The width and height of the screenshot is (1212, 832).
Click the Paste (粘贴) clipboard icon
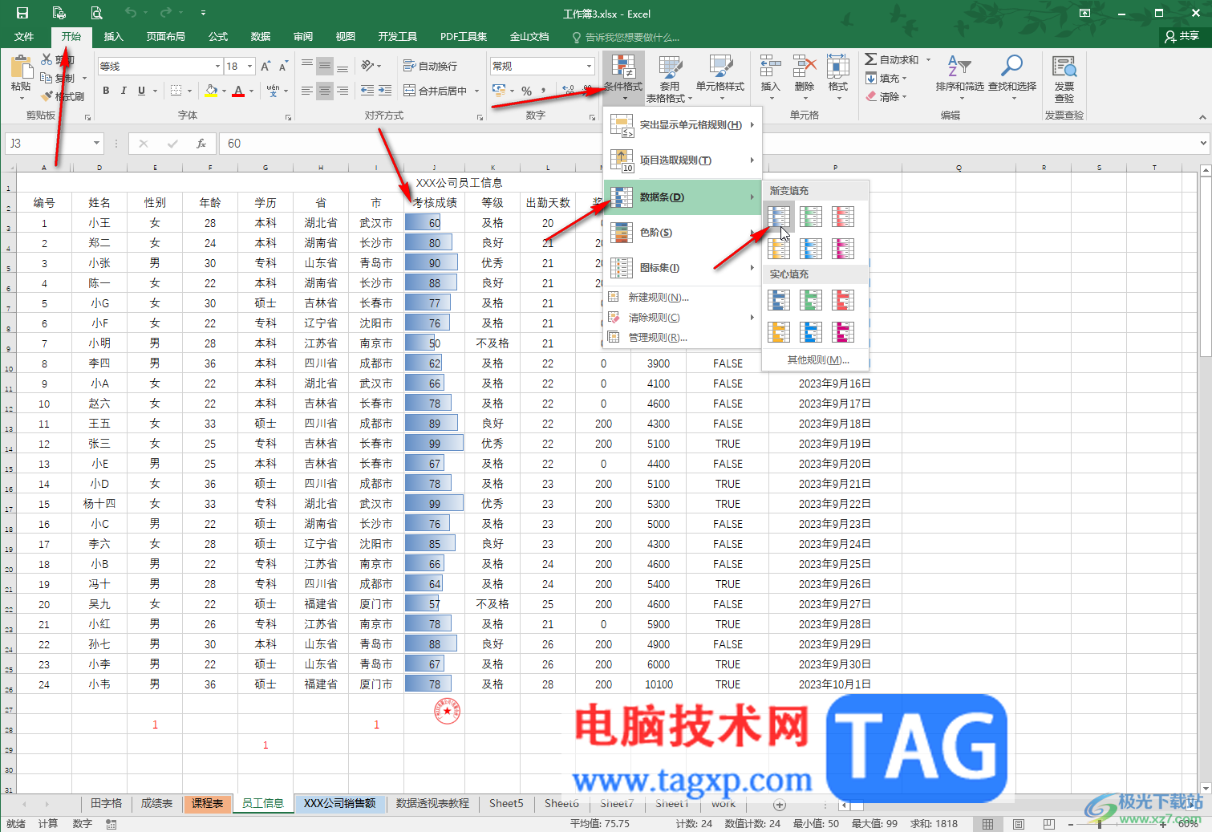pyautogui.click(x=21, y=69)
